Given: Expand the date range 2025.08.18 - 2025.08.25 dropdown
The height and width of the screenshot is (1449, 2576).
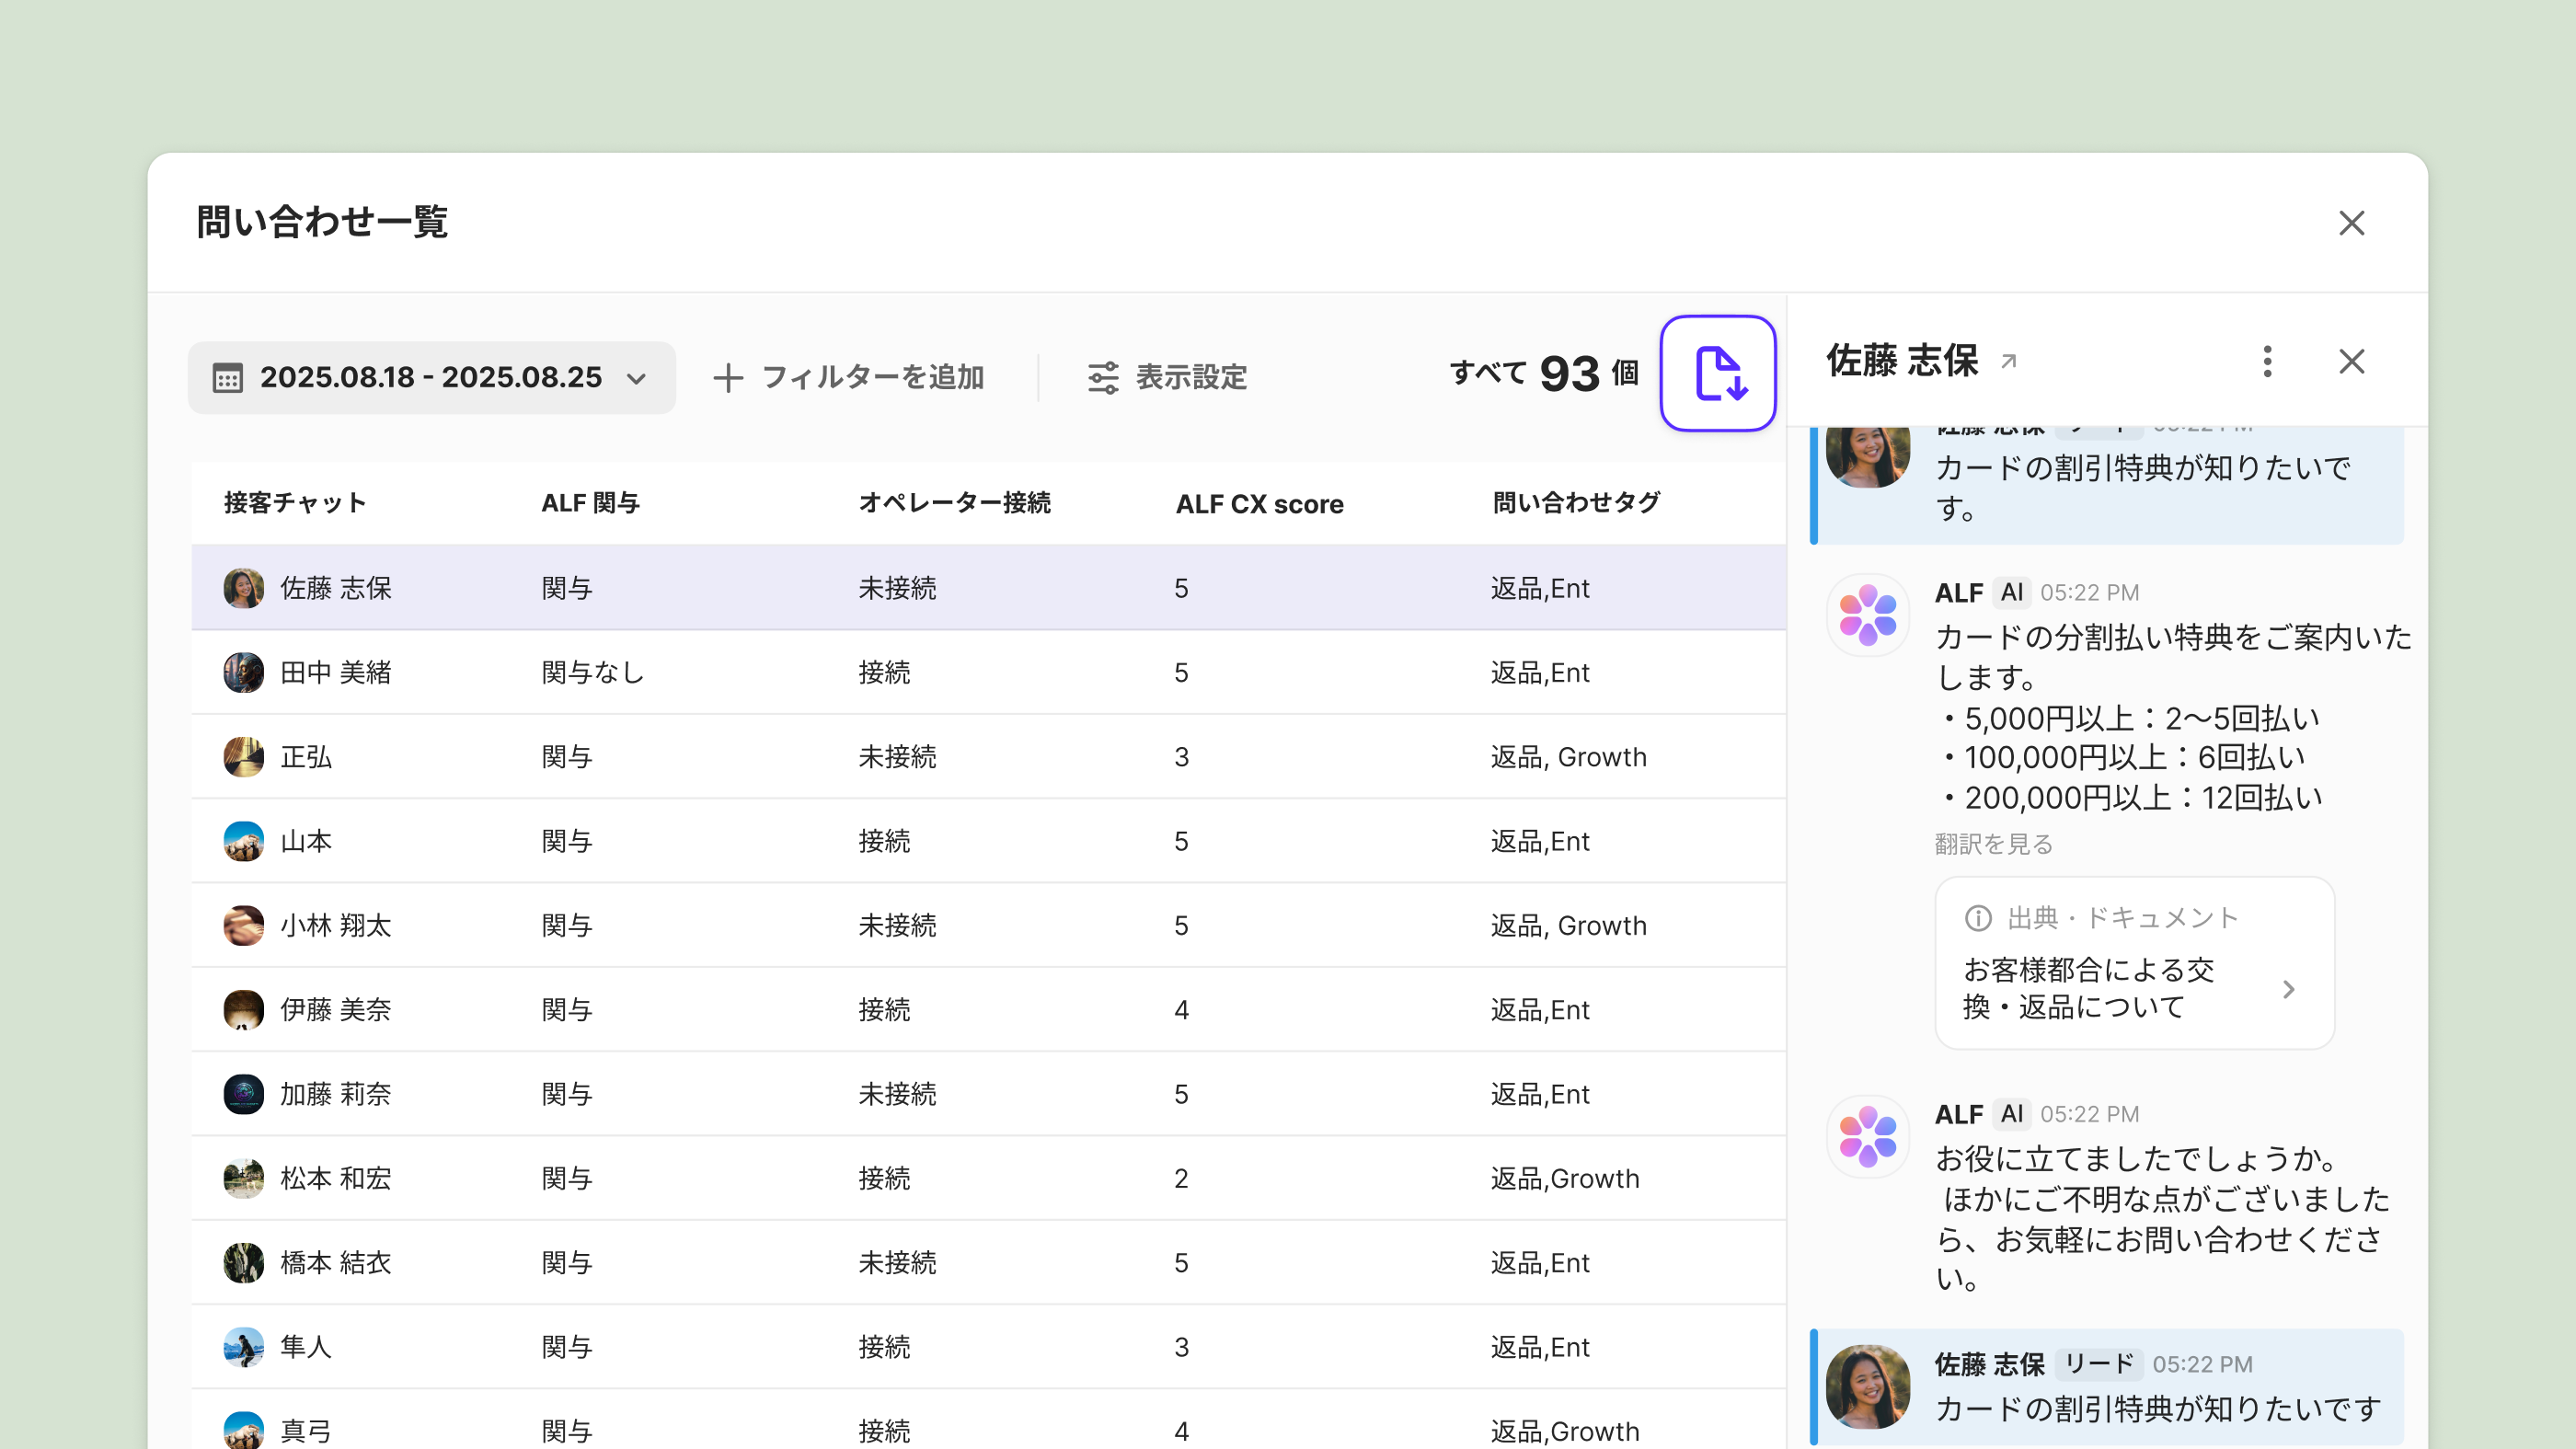Looking at the screenshot, I should 432,378.
